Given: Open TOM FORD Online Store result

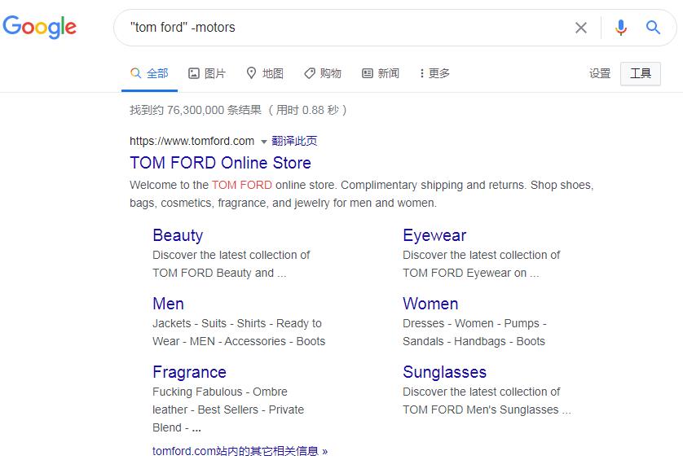Looking at the screenshot, I should tap(220, 163).
